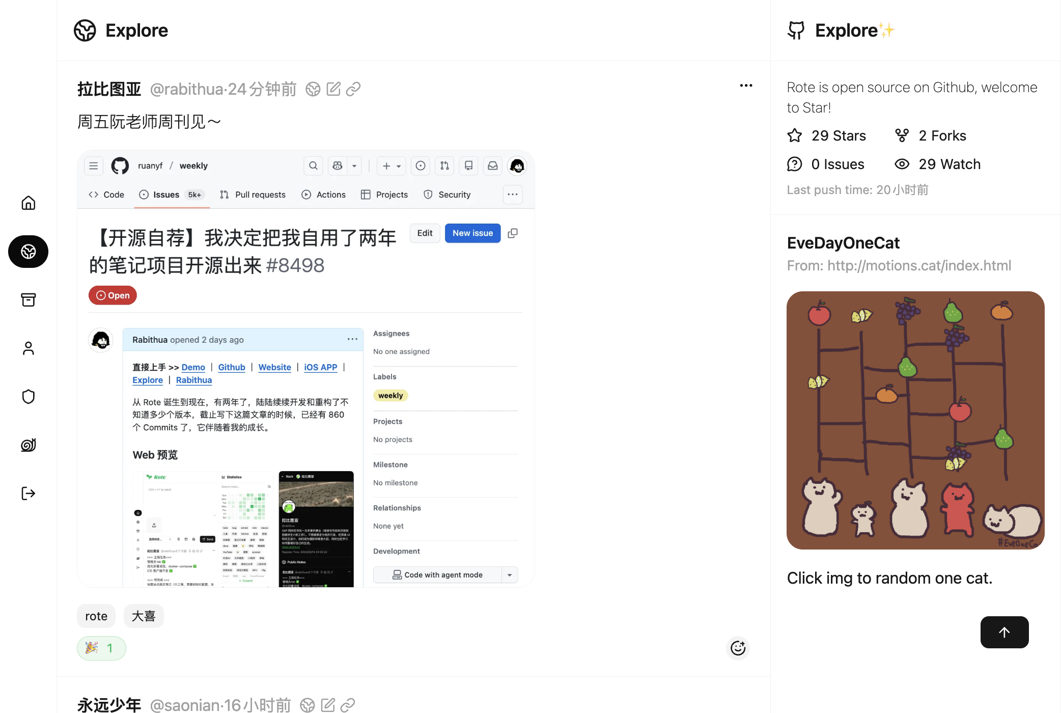
Task: Log out using the exit icon in sidebar
Action: [28, 493]
